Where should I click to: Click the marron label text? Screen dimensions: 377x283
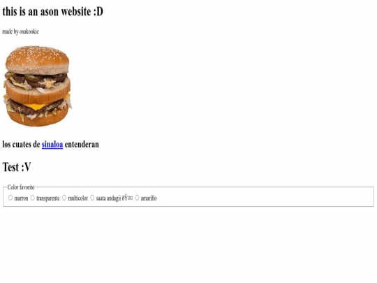[21, 198]
